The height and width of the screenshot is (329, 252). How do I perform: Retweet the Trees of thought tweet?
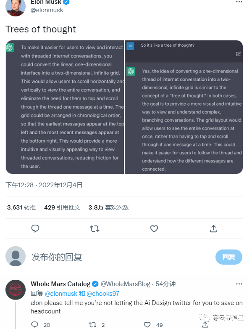(x=95, y=228)
